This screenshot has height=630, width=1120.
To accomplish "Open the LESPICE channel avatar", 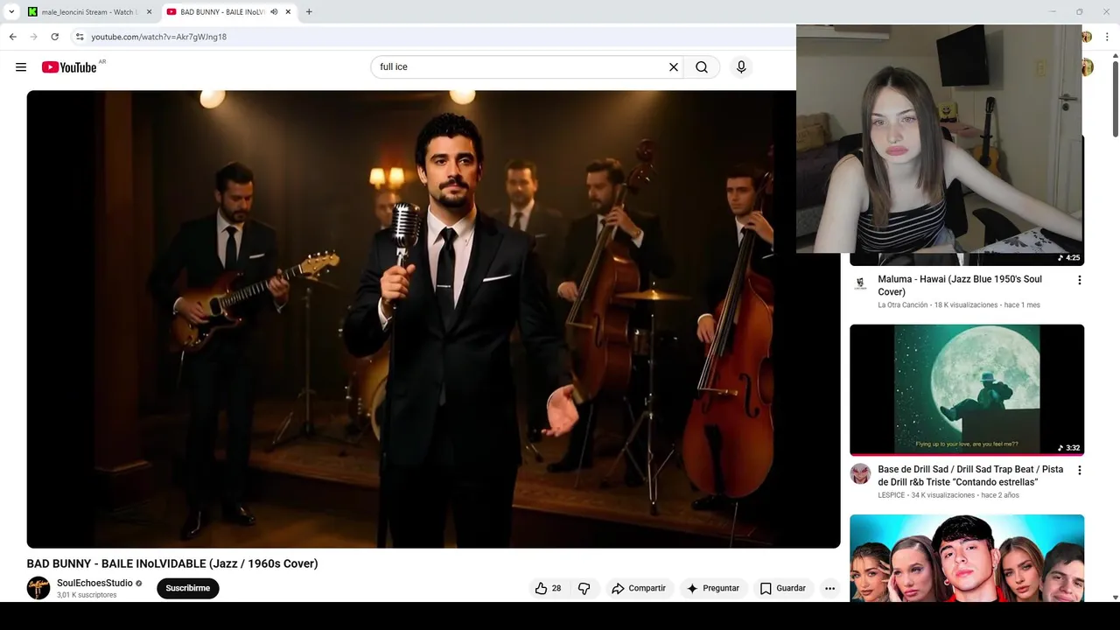I will pyautogui.click(x=860, y=473).
